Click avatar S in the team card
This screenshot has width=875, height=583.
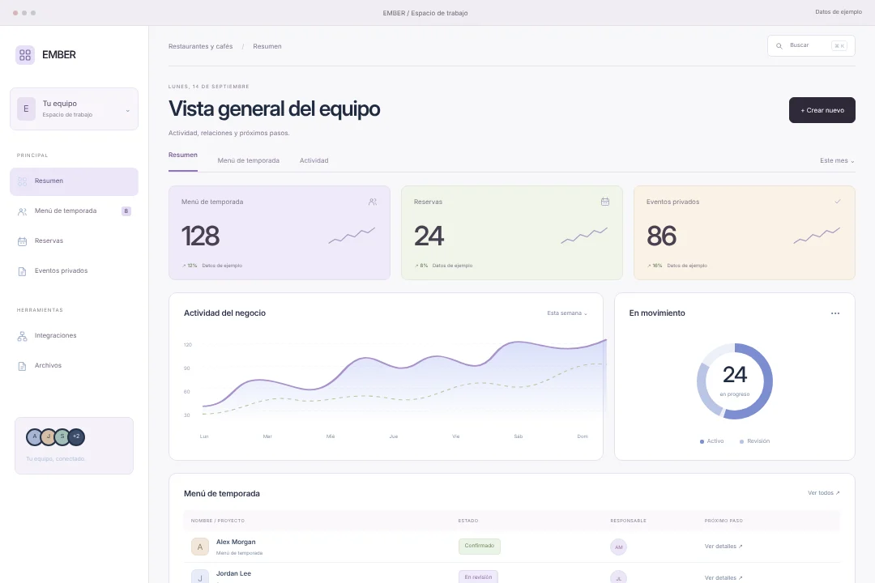tap(62, 436)
